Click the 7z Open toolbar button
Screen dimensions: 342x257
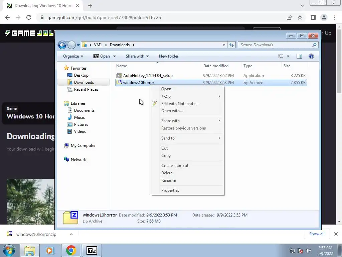pyautogui.click(x=102, y=56)
